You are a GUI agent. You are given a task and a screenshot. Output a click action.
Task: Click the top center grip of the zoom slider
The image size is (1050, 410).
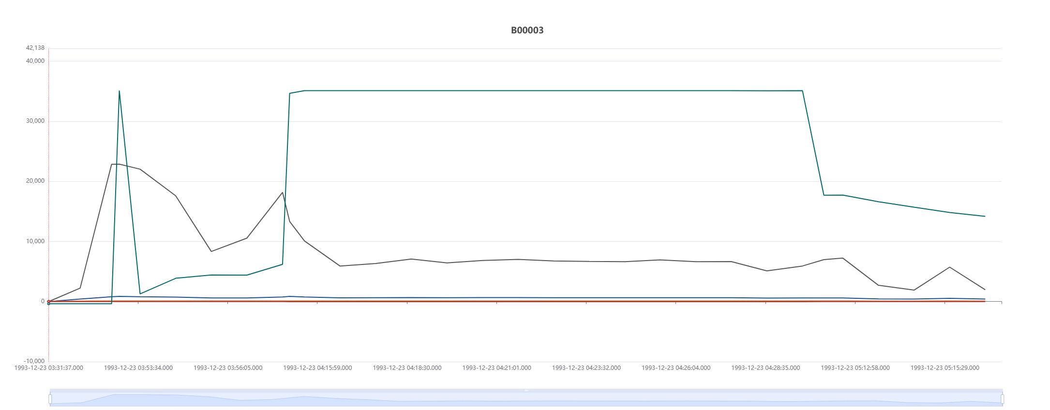point(526,390)
